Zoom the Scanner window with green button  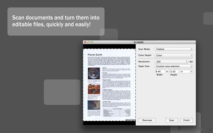92,42
